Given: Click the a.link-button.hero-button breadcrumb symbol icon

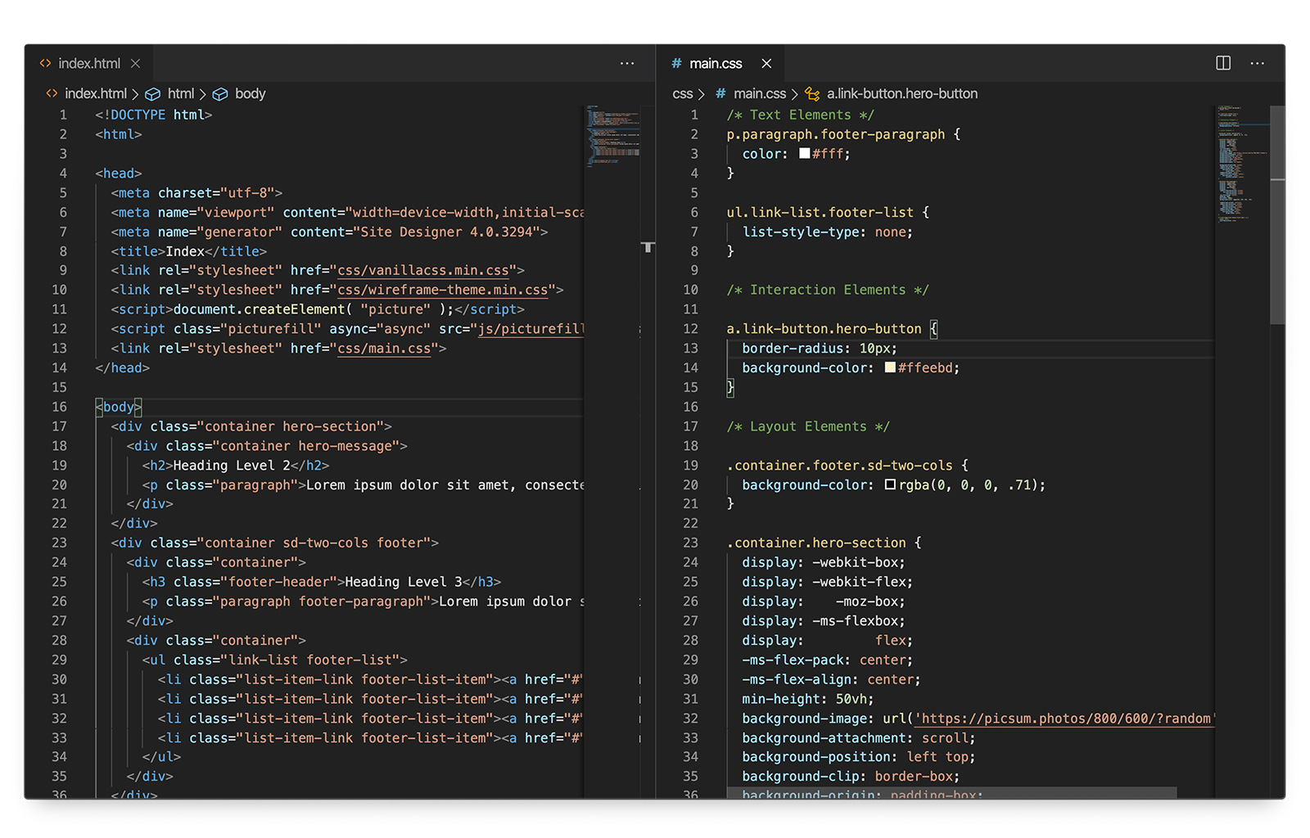Looking at the screenshot, I should (811, 93).
